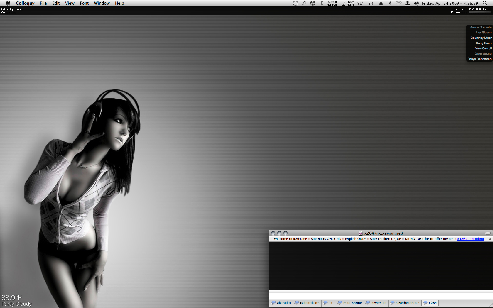The height and width of the screenshot is (308, 493).
Task: Open the Colloquy application menu
Action: (x=25, y=3)
